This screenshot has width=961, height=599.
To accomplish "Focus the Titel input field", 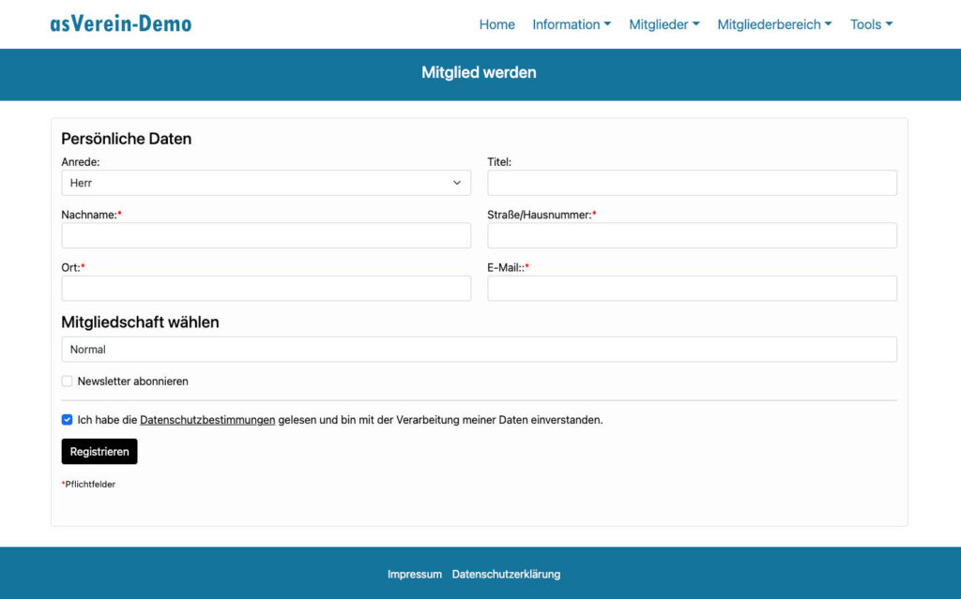I will [x=692, y=183].
